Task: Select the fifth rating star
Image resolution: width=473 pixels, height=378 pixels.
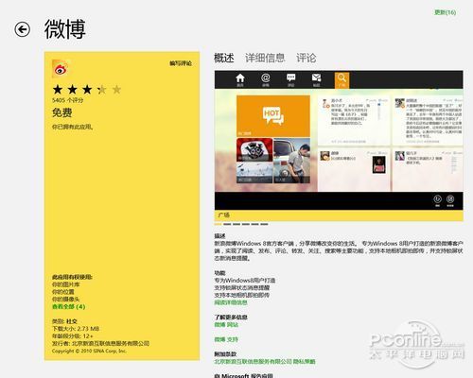Action: tap(116, 90)
